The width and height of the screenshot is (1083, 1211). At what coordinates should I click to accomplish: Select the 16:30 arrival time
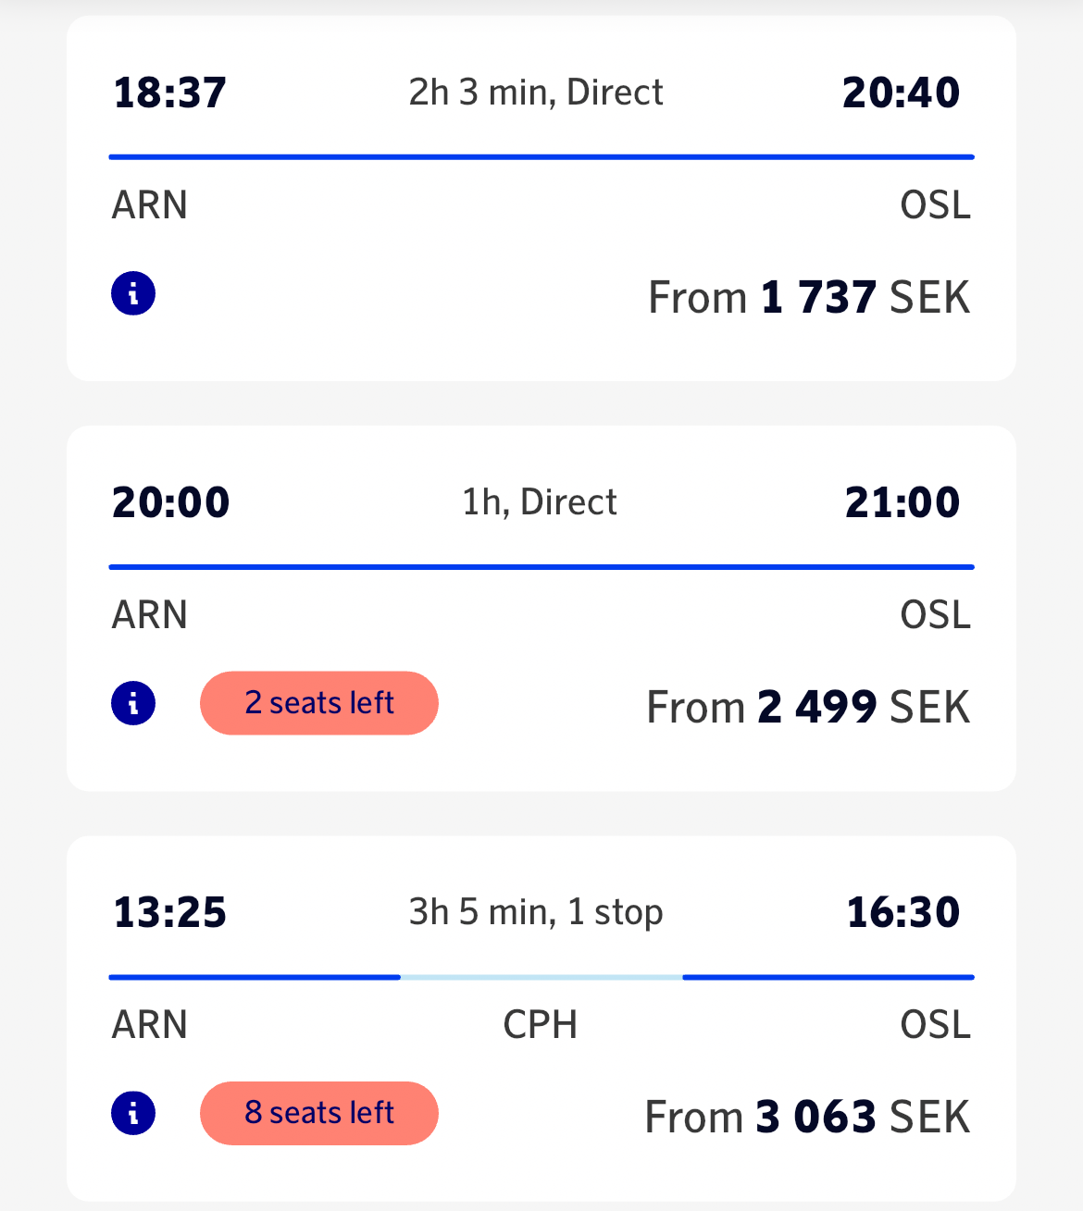click(x=903, y=912)
